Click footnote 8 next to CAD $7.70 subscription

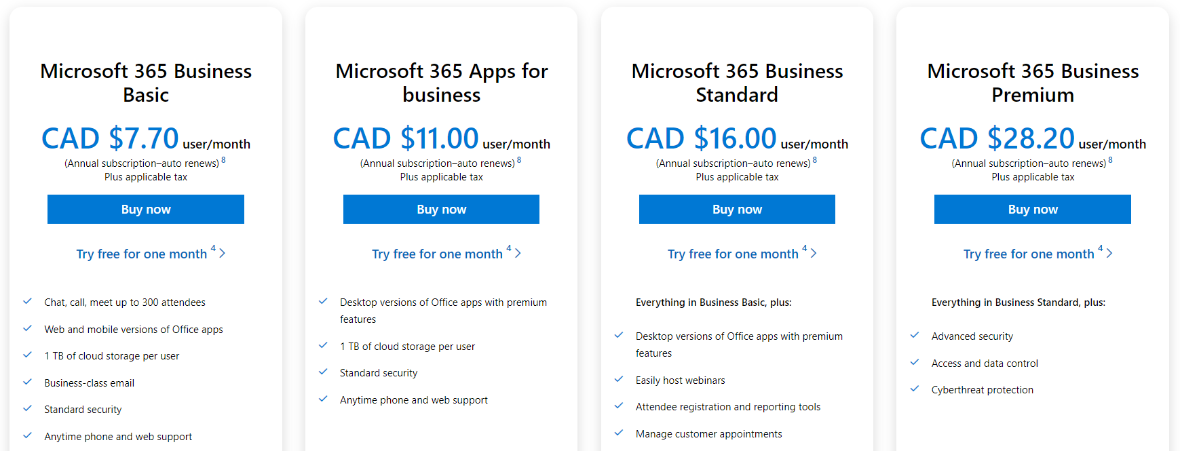click(x=223, y=160)
